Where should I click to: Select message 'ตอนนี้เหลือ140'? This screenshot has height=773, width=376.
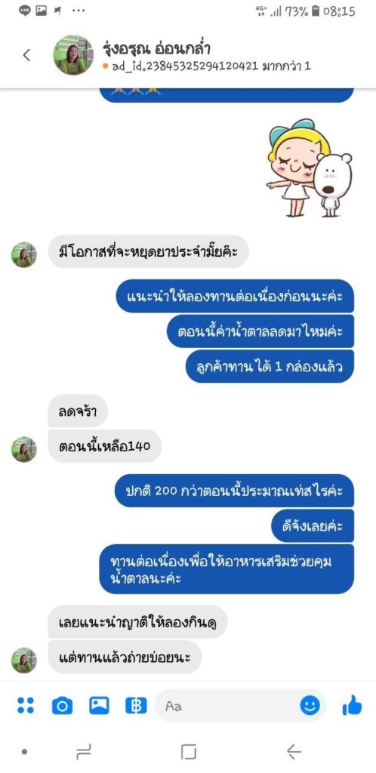point(104,446)
